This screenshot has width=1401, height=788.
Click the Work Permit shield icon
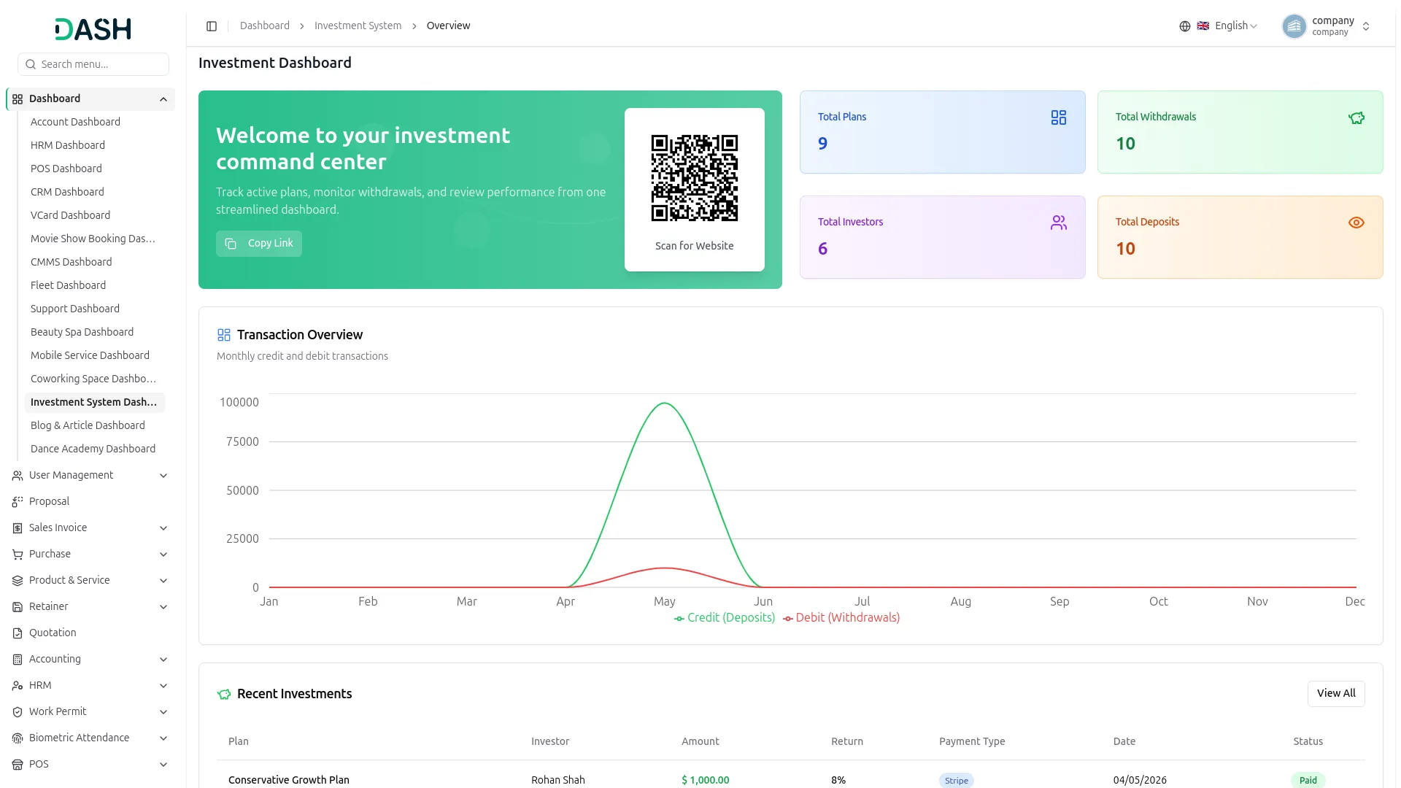(x=18, y=712)
